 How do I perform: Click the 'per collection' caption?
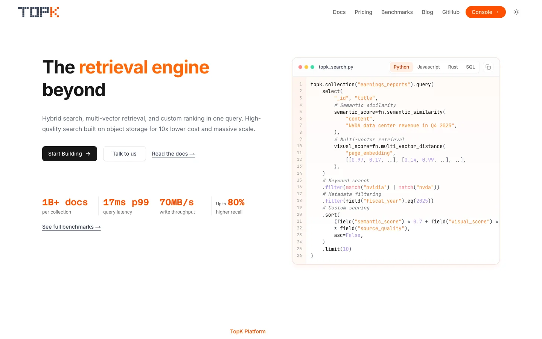(56, 212)
